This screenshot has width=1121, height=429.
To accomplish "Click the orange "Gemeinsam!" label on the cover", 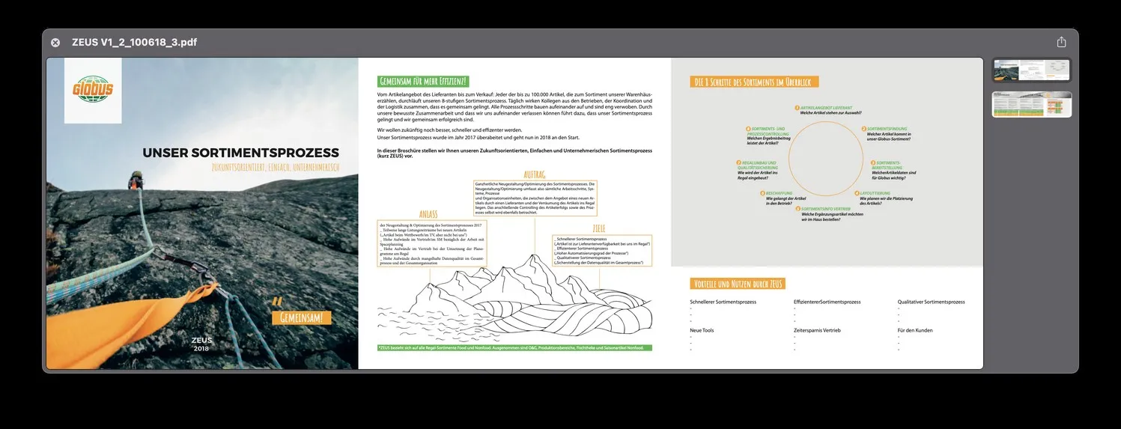I will 302,317.
